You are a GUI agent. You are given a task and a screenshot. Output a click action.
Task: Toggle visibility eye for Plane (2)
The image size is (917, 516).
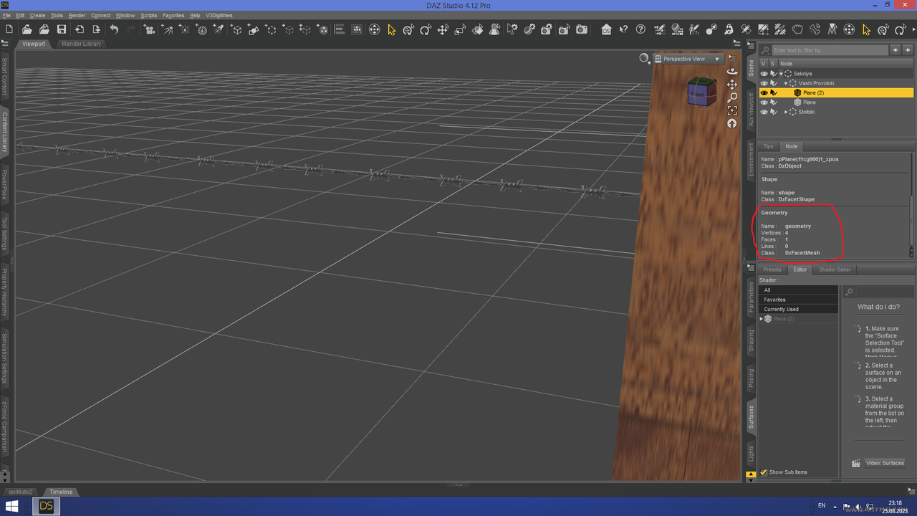(764, 92)
